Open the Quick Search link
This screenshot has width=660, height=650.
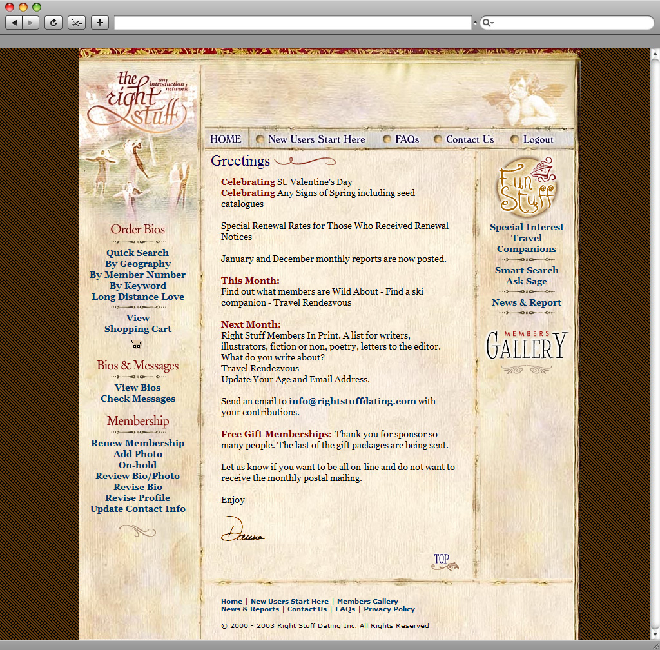tap(137, 253)
